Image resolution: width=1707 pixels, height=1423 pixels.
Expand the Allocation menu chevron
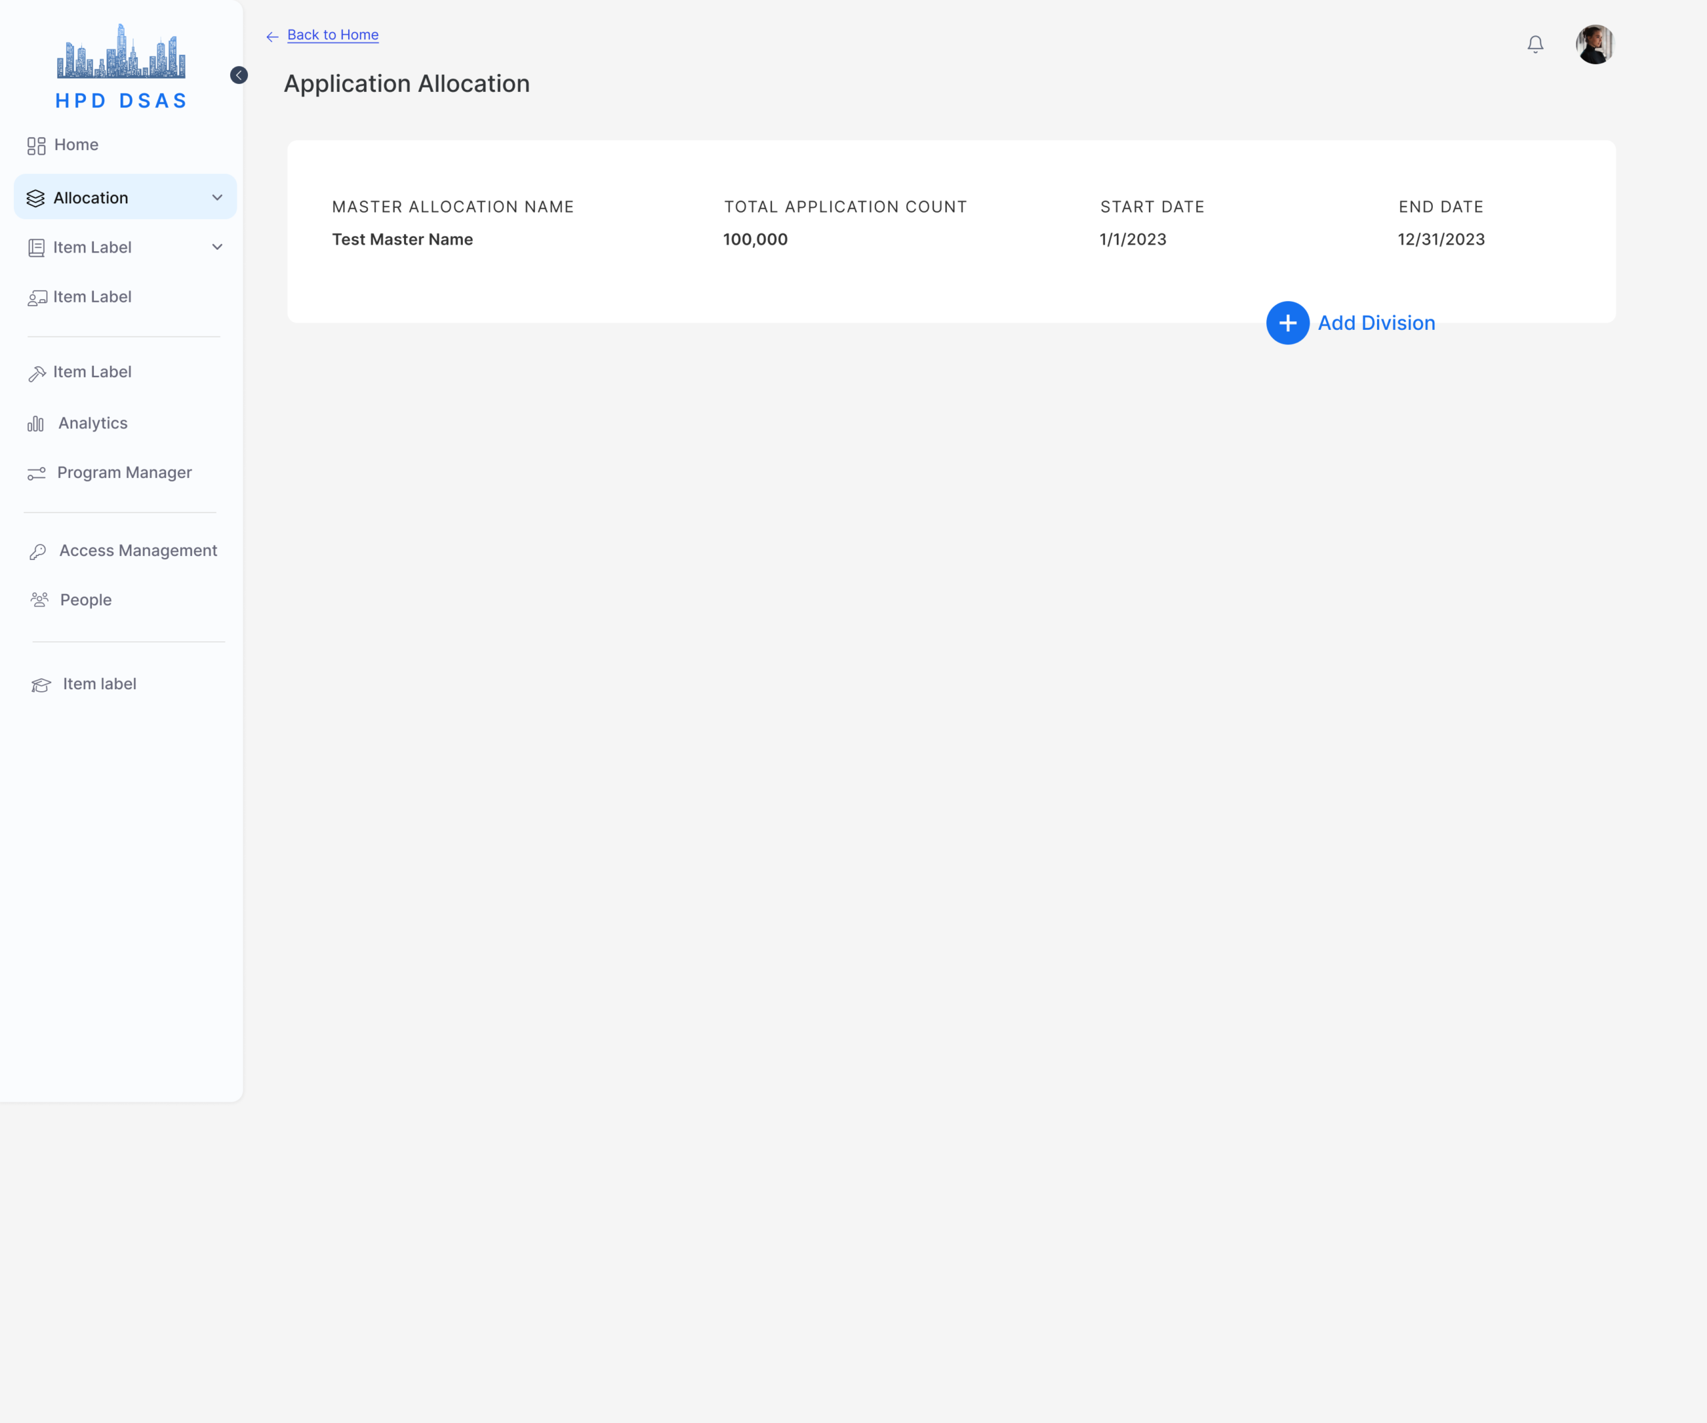[217, 197]
